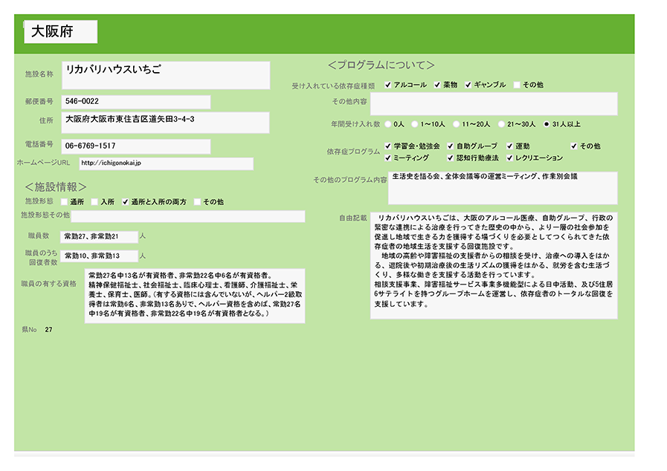Viewport: 667px width, 471px height.
Task: Choose the 21〜30人 radio option
Action: (x=502, y=123)
